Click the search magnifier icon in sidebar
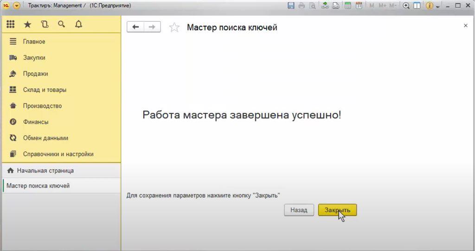The height and width of the screenshot is (251, 475). (61, 25)
